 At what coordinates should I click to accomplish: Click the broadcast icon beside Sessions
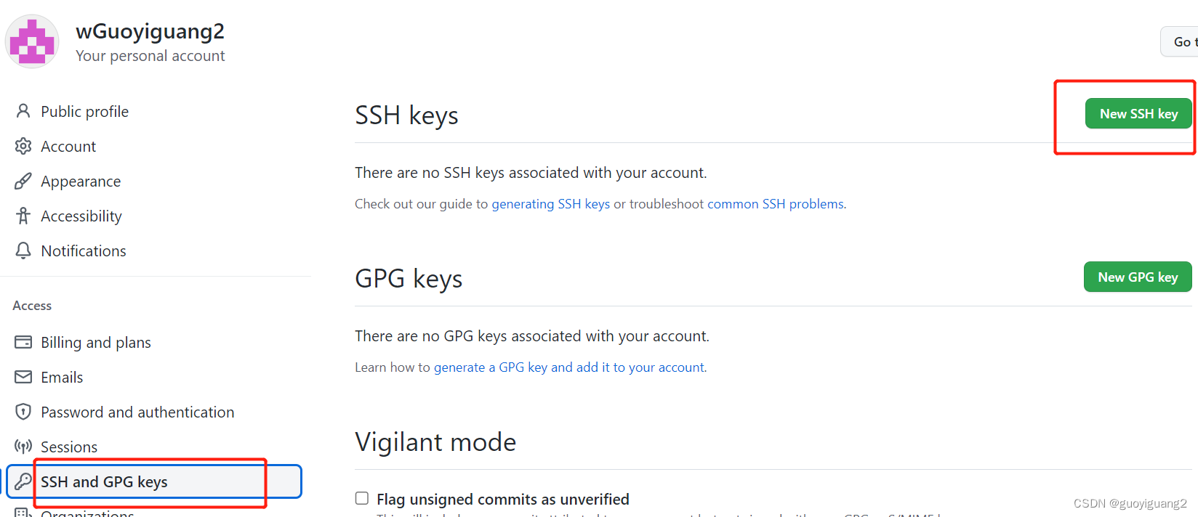click(23, 447)
